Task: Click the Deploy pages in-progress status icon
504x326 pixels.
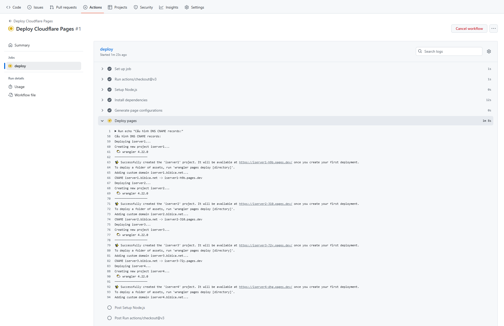Action: (x=109, y=121)
